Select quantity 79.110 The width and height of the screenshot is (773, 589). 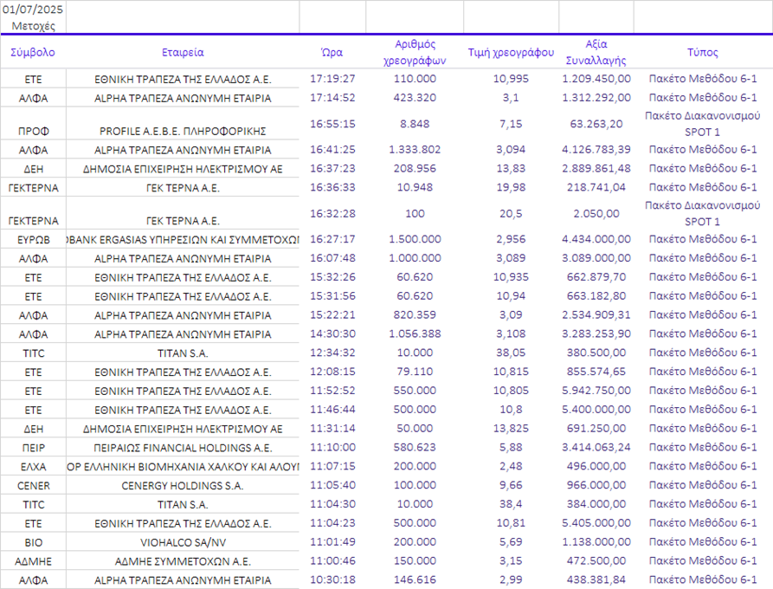(x=415, y=372)
